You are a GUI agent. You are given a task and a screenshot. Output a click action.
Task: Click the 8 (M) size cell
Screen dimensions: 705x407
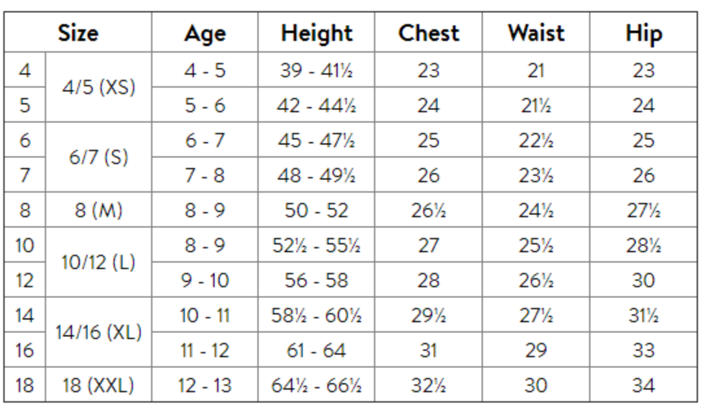99,211
